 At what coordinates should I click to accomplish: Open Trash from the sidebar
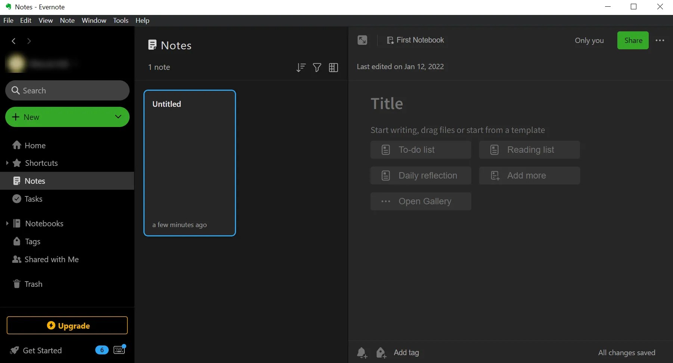pyautogui.click(x=33, y=284)
